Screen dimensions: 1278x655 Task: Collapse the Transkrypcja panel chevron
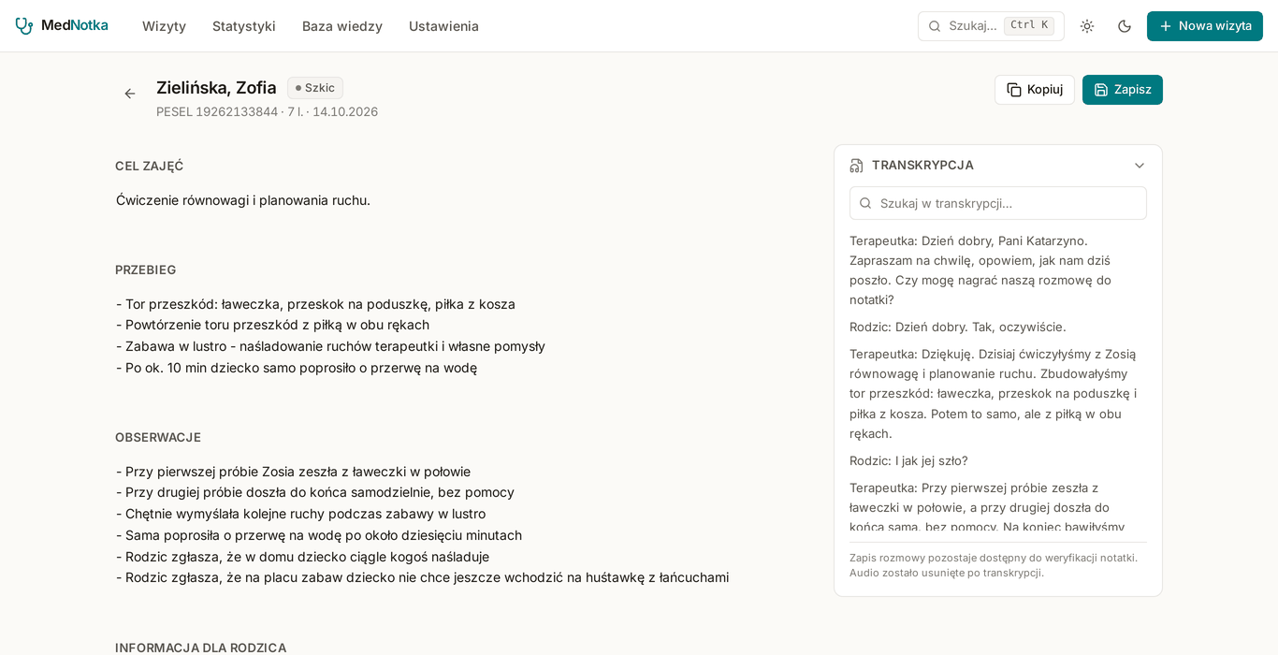tap(1140, 166)
